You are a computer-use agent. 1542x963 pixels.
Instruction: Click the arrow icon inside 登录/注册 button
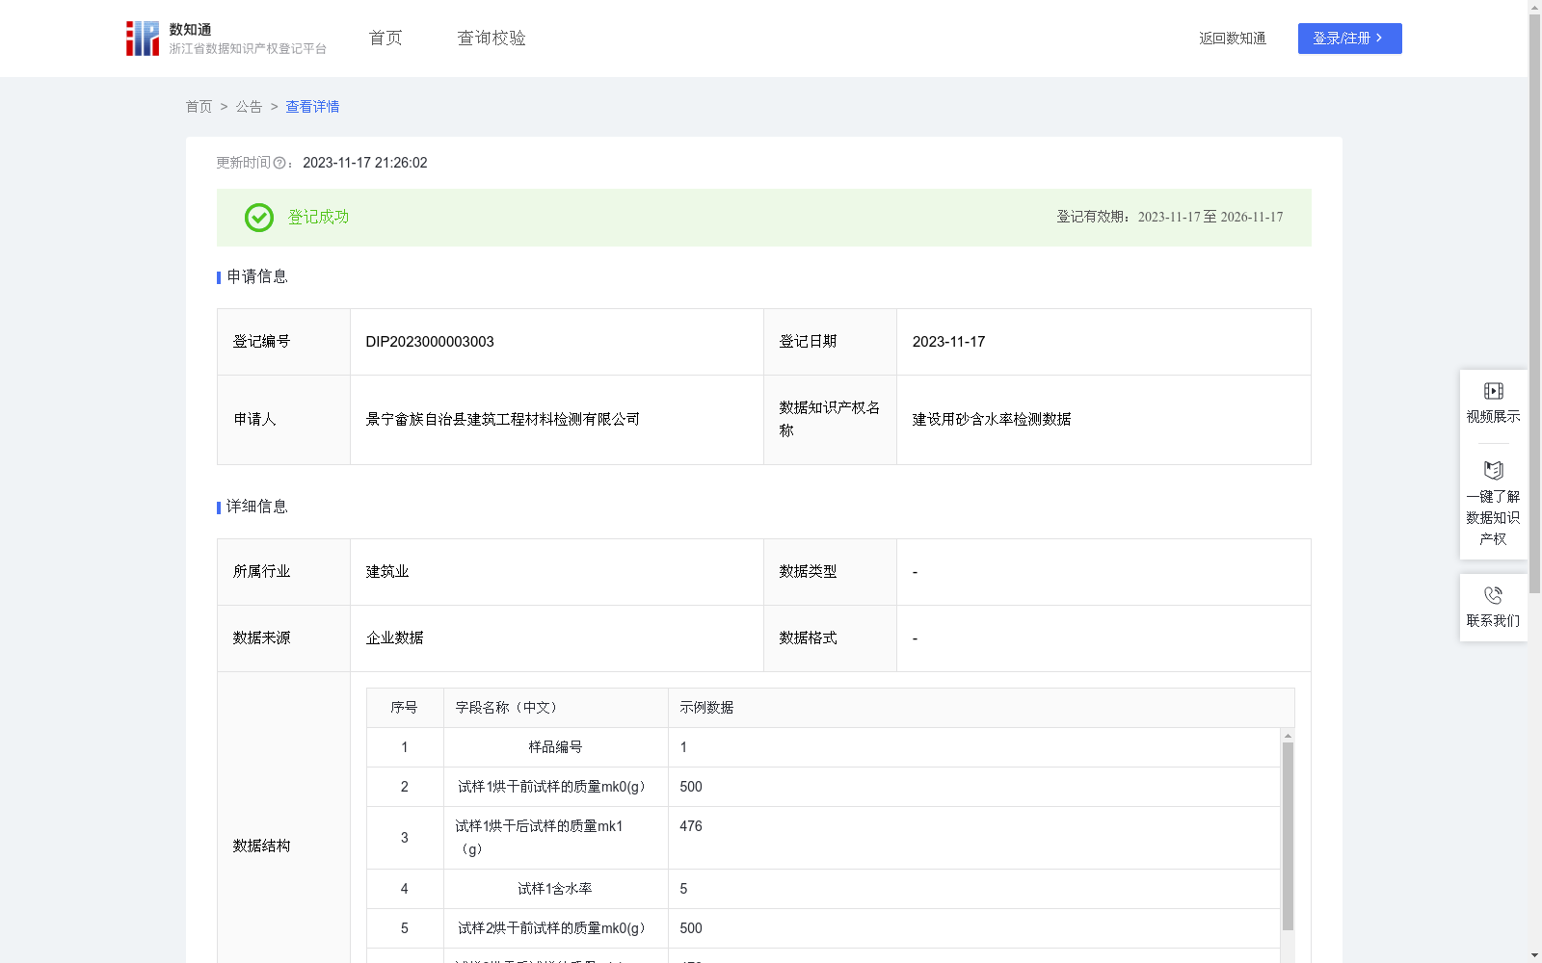(x=1380, y=39)
